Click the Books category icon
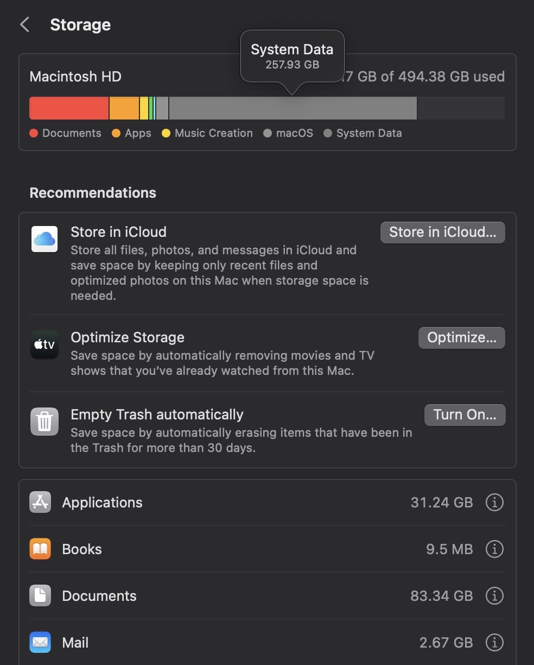This screenshot has width=534, height=665. pyautogui.click(x=40, y=549)
